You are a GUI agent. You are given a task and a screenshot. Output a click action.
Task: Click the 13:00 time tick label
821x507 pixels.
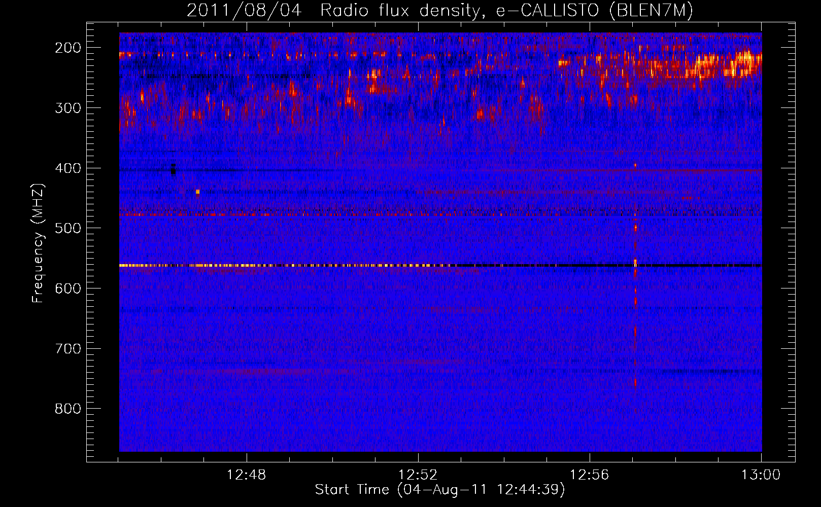[761, 475]
